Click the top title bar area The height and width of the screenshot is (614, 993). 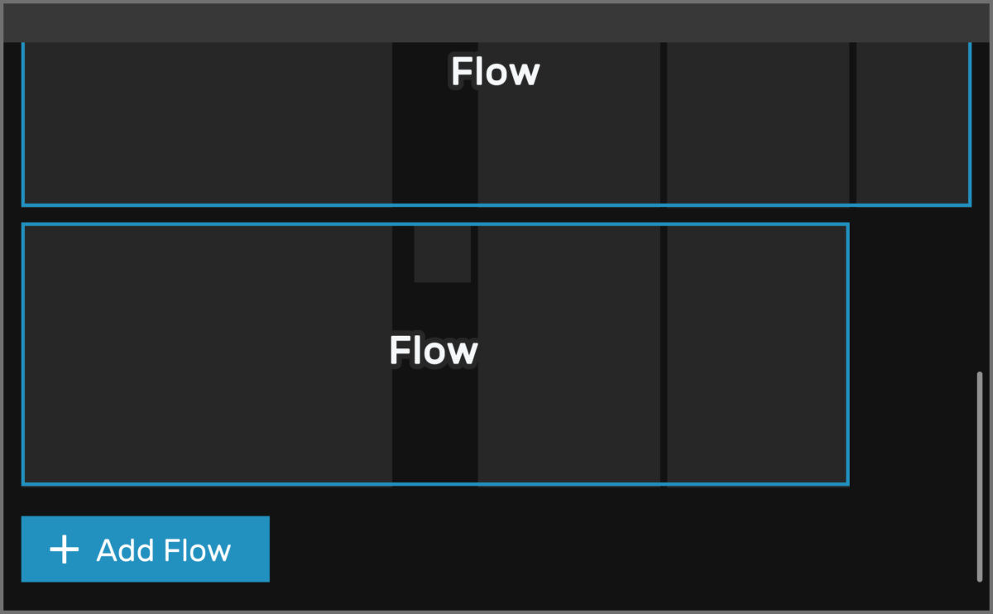coord(496,21)
